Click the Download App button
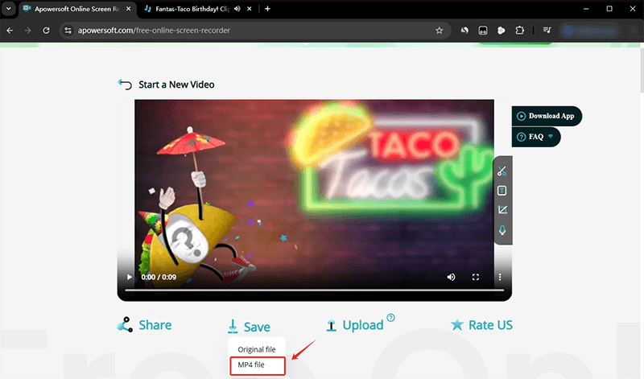Viewport: 644px width, 379px height. (x=546, y=116)
